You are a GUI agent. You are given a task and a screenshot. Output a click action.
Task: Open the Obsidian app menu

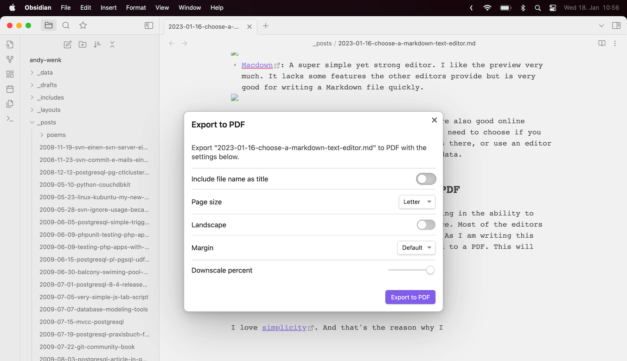(38, 7)
